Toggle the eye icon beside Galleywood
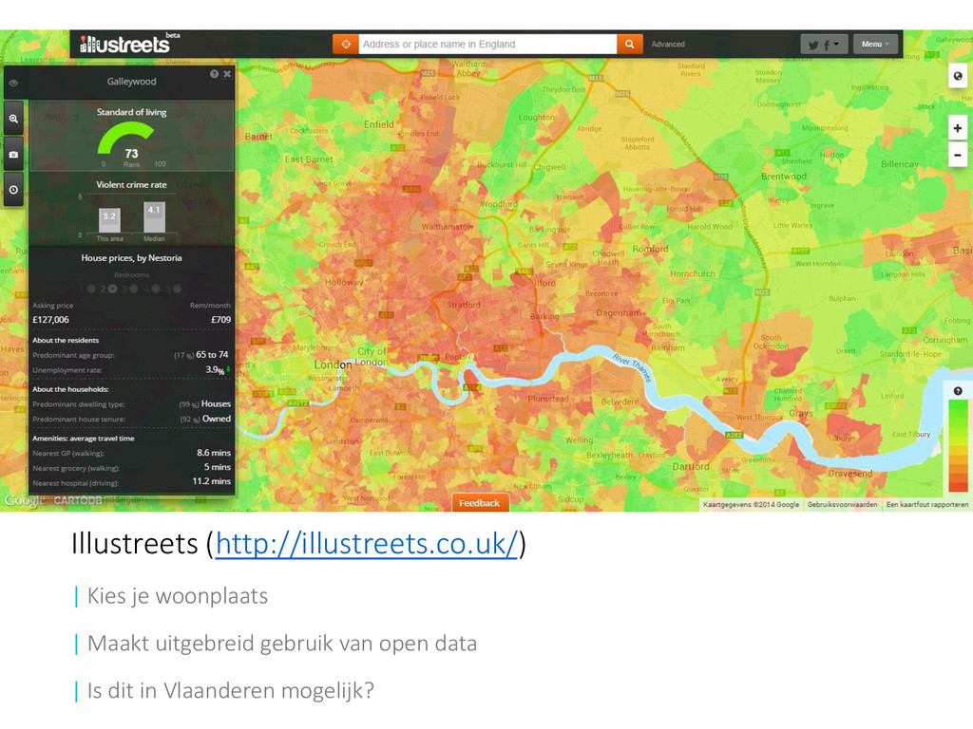973x729 pixels. [x=13, y=83]
